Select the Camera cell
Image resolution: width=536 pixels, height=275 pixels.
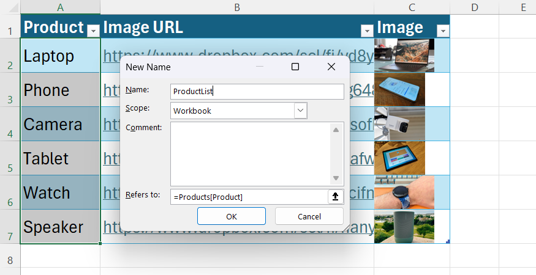[x=60, y=124]
